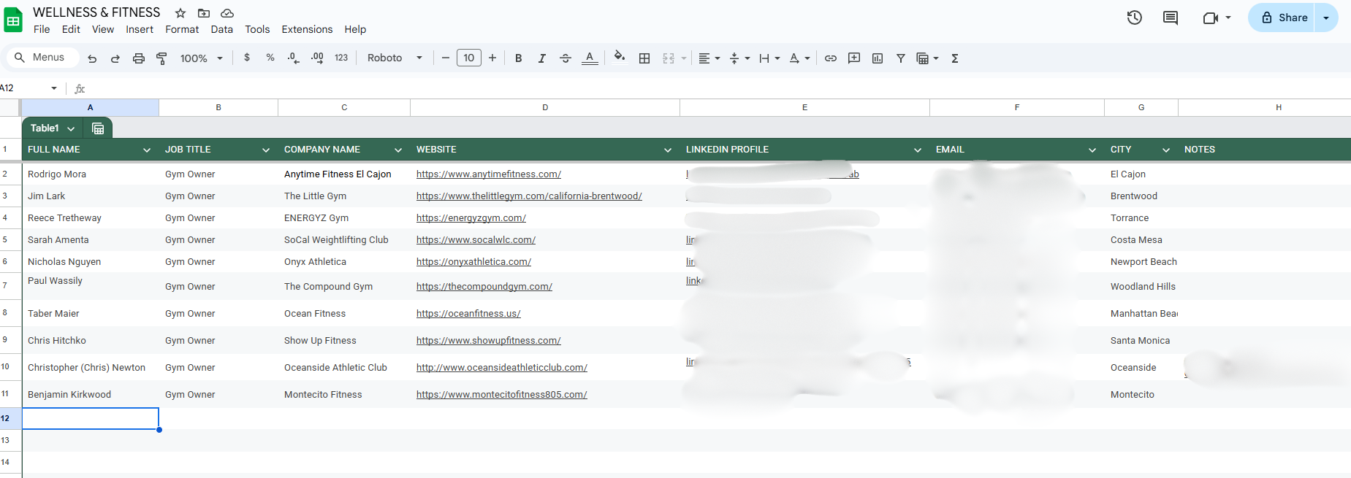This screenshot has width=1351, height=478.
Task: Open montecitofitness805.com link
Action: click(502, 395)
